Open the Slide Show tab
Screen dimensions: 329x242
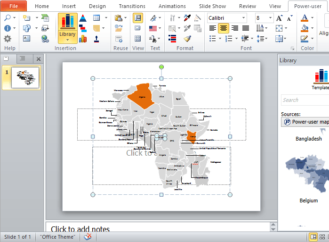[x=212, y=6]
